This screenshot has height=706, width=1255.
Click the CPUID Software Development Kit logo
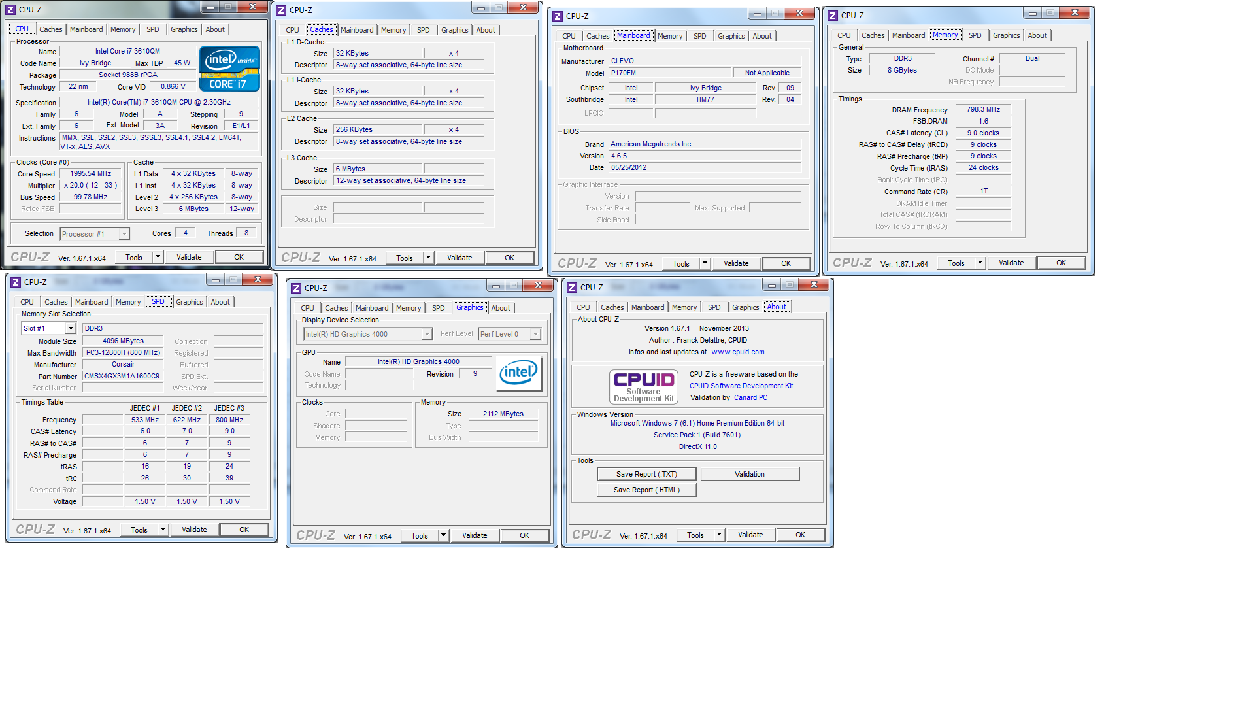click(643, 387)
